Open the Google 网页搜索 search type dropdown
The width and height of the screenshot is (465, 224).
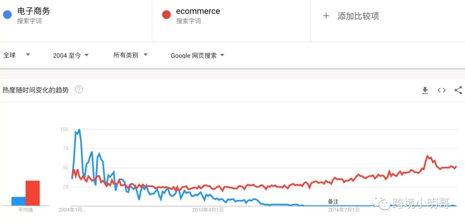point(198,56)
